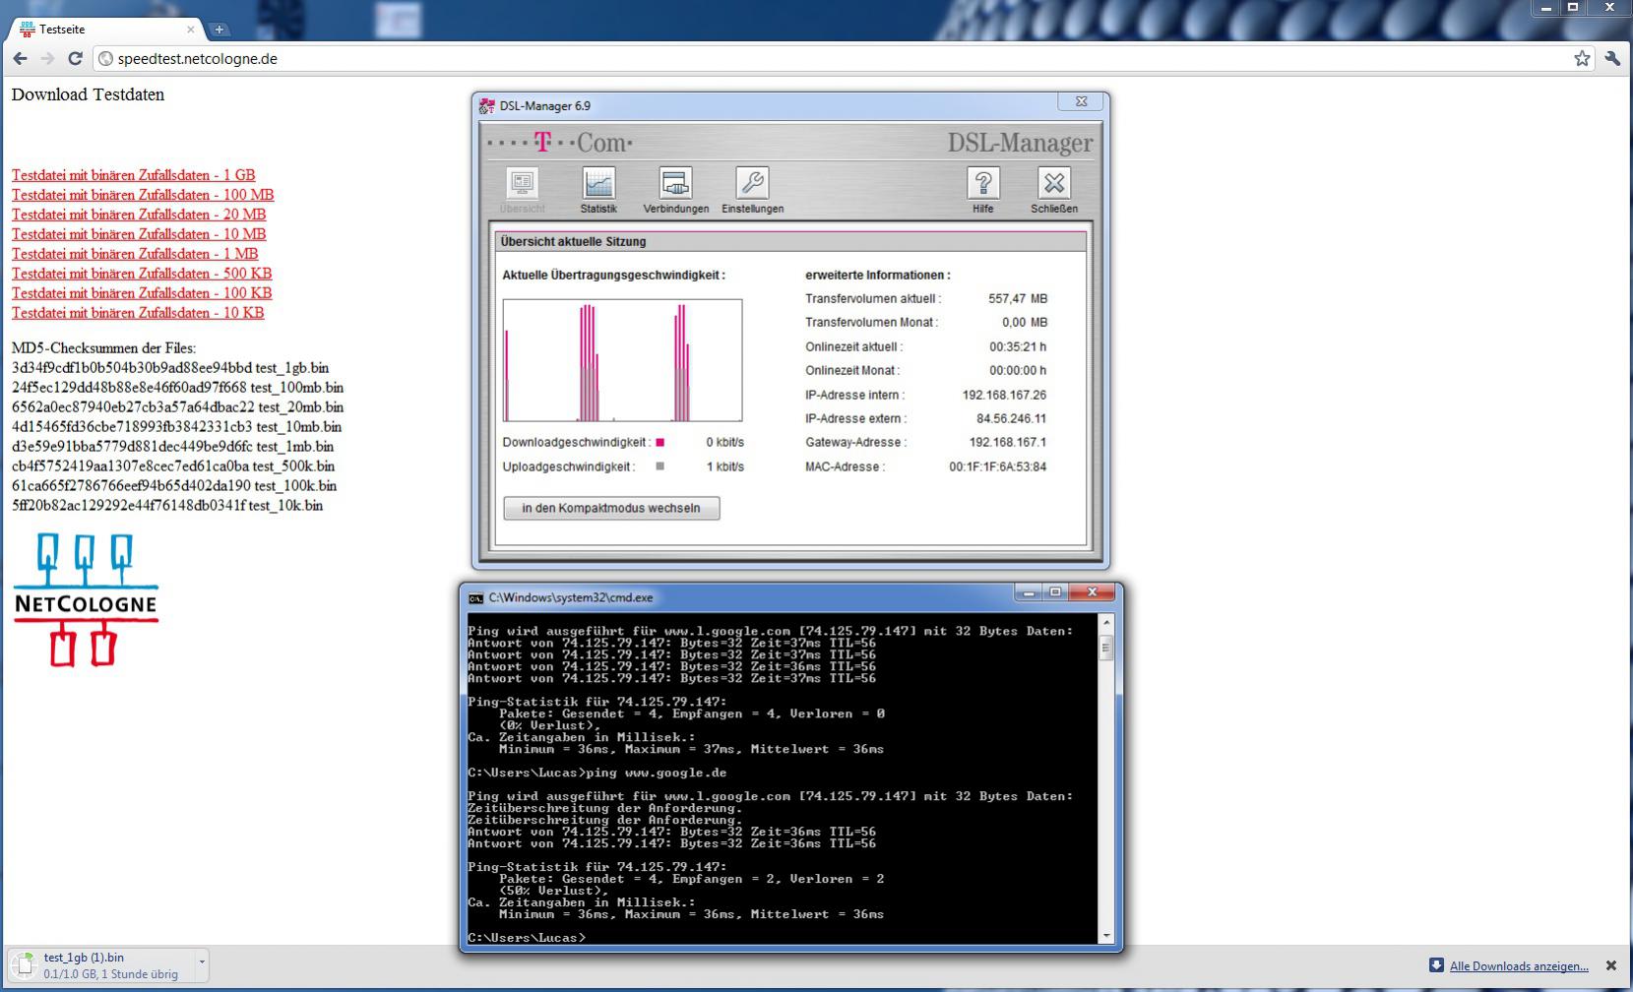Expand test_1gb download item dropdown arrow
1633x992 pixels.
point(202,961)
